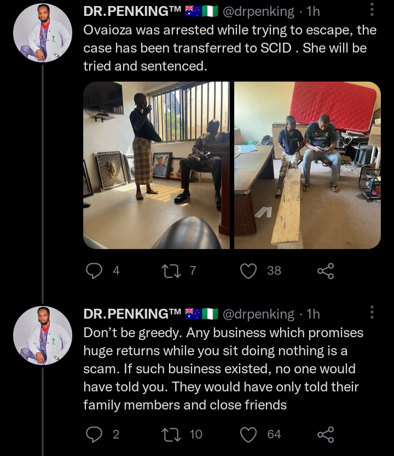Share the Ovaioza arrest tweet

click(326, 270)
